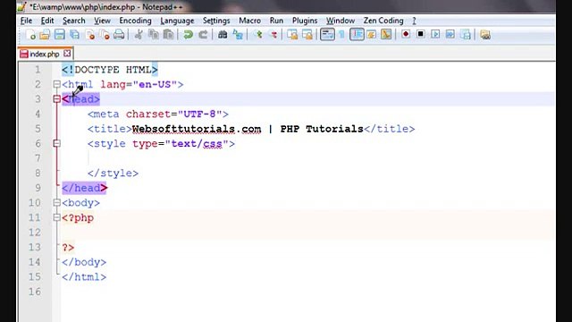Click the Stop Recording macro square

coord(420,34)
